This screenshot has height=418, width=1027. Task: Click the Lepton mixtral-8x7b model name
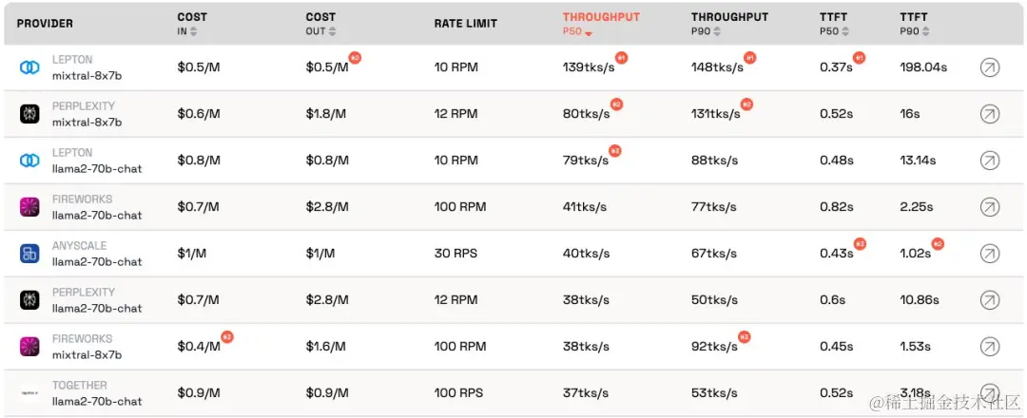(x=87, y=75)
